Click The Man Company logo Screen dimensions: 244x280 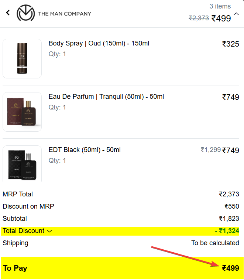pos(54,13)
